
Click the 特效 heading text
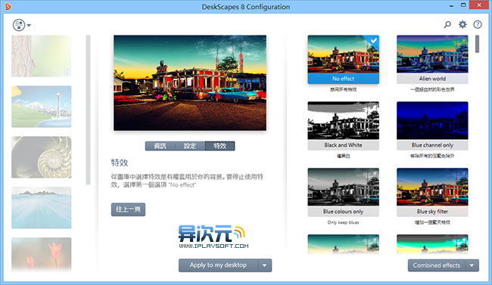point(120,163)
